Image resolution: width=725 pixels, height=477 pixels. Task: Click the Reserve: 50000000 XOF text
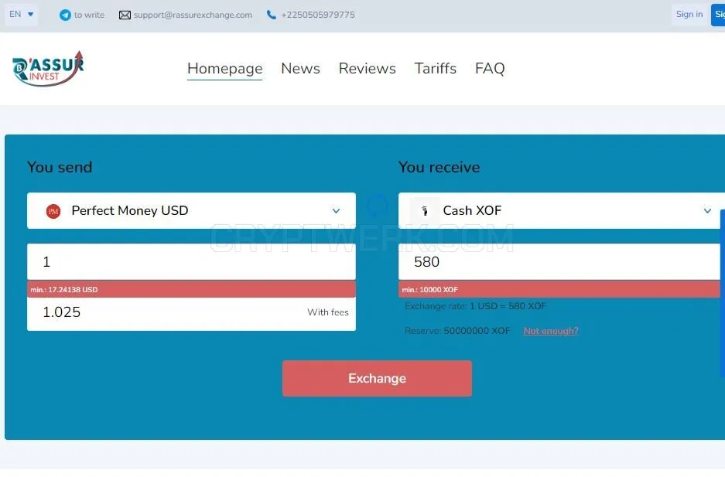[457, 331]
